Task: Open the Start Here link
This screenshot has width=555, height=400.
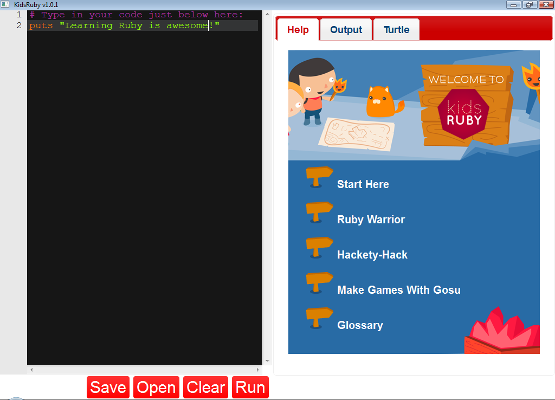Action: (363, 184)
